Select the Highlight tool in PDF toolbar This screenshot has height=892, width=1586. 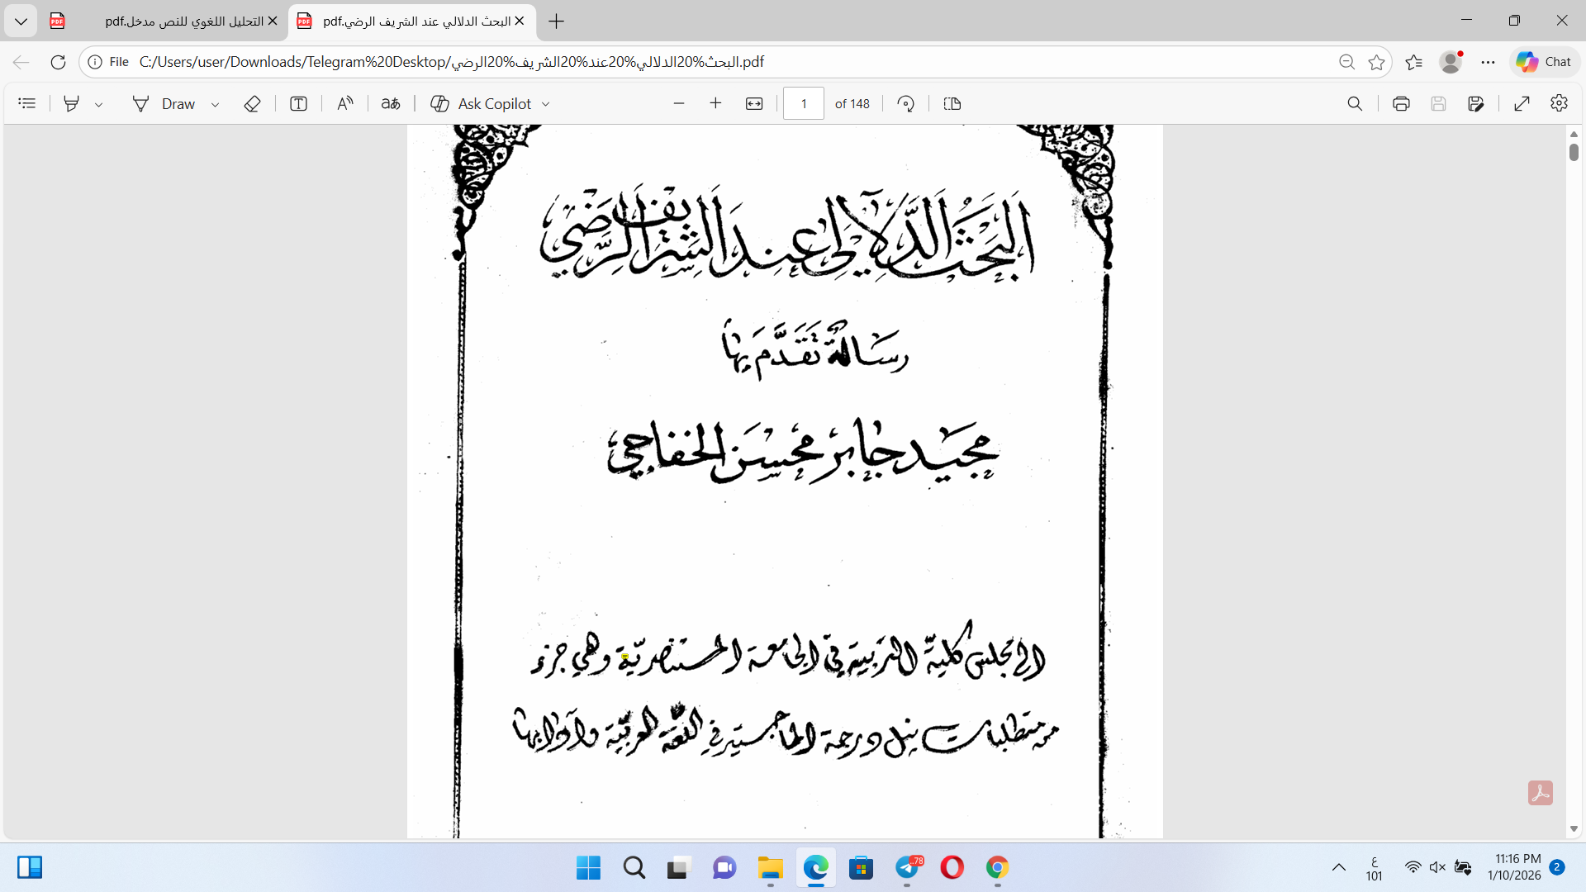[72, 103]
